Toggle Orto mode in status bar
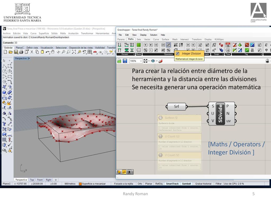The height and width of the screenshot is (203, 271). coord(140,184)
